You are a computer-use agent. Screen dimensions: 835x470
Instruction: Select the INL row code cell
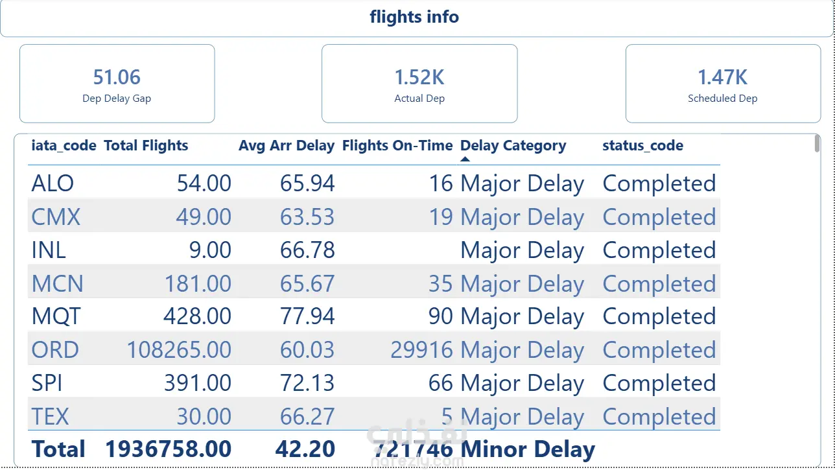tap(49, 250)
